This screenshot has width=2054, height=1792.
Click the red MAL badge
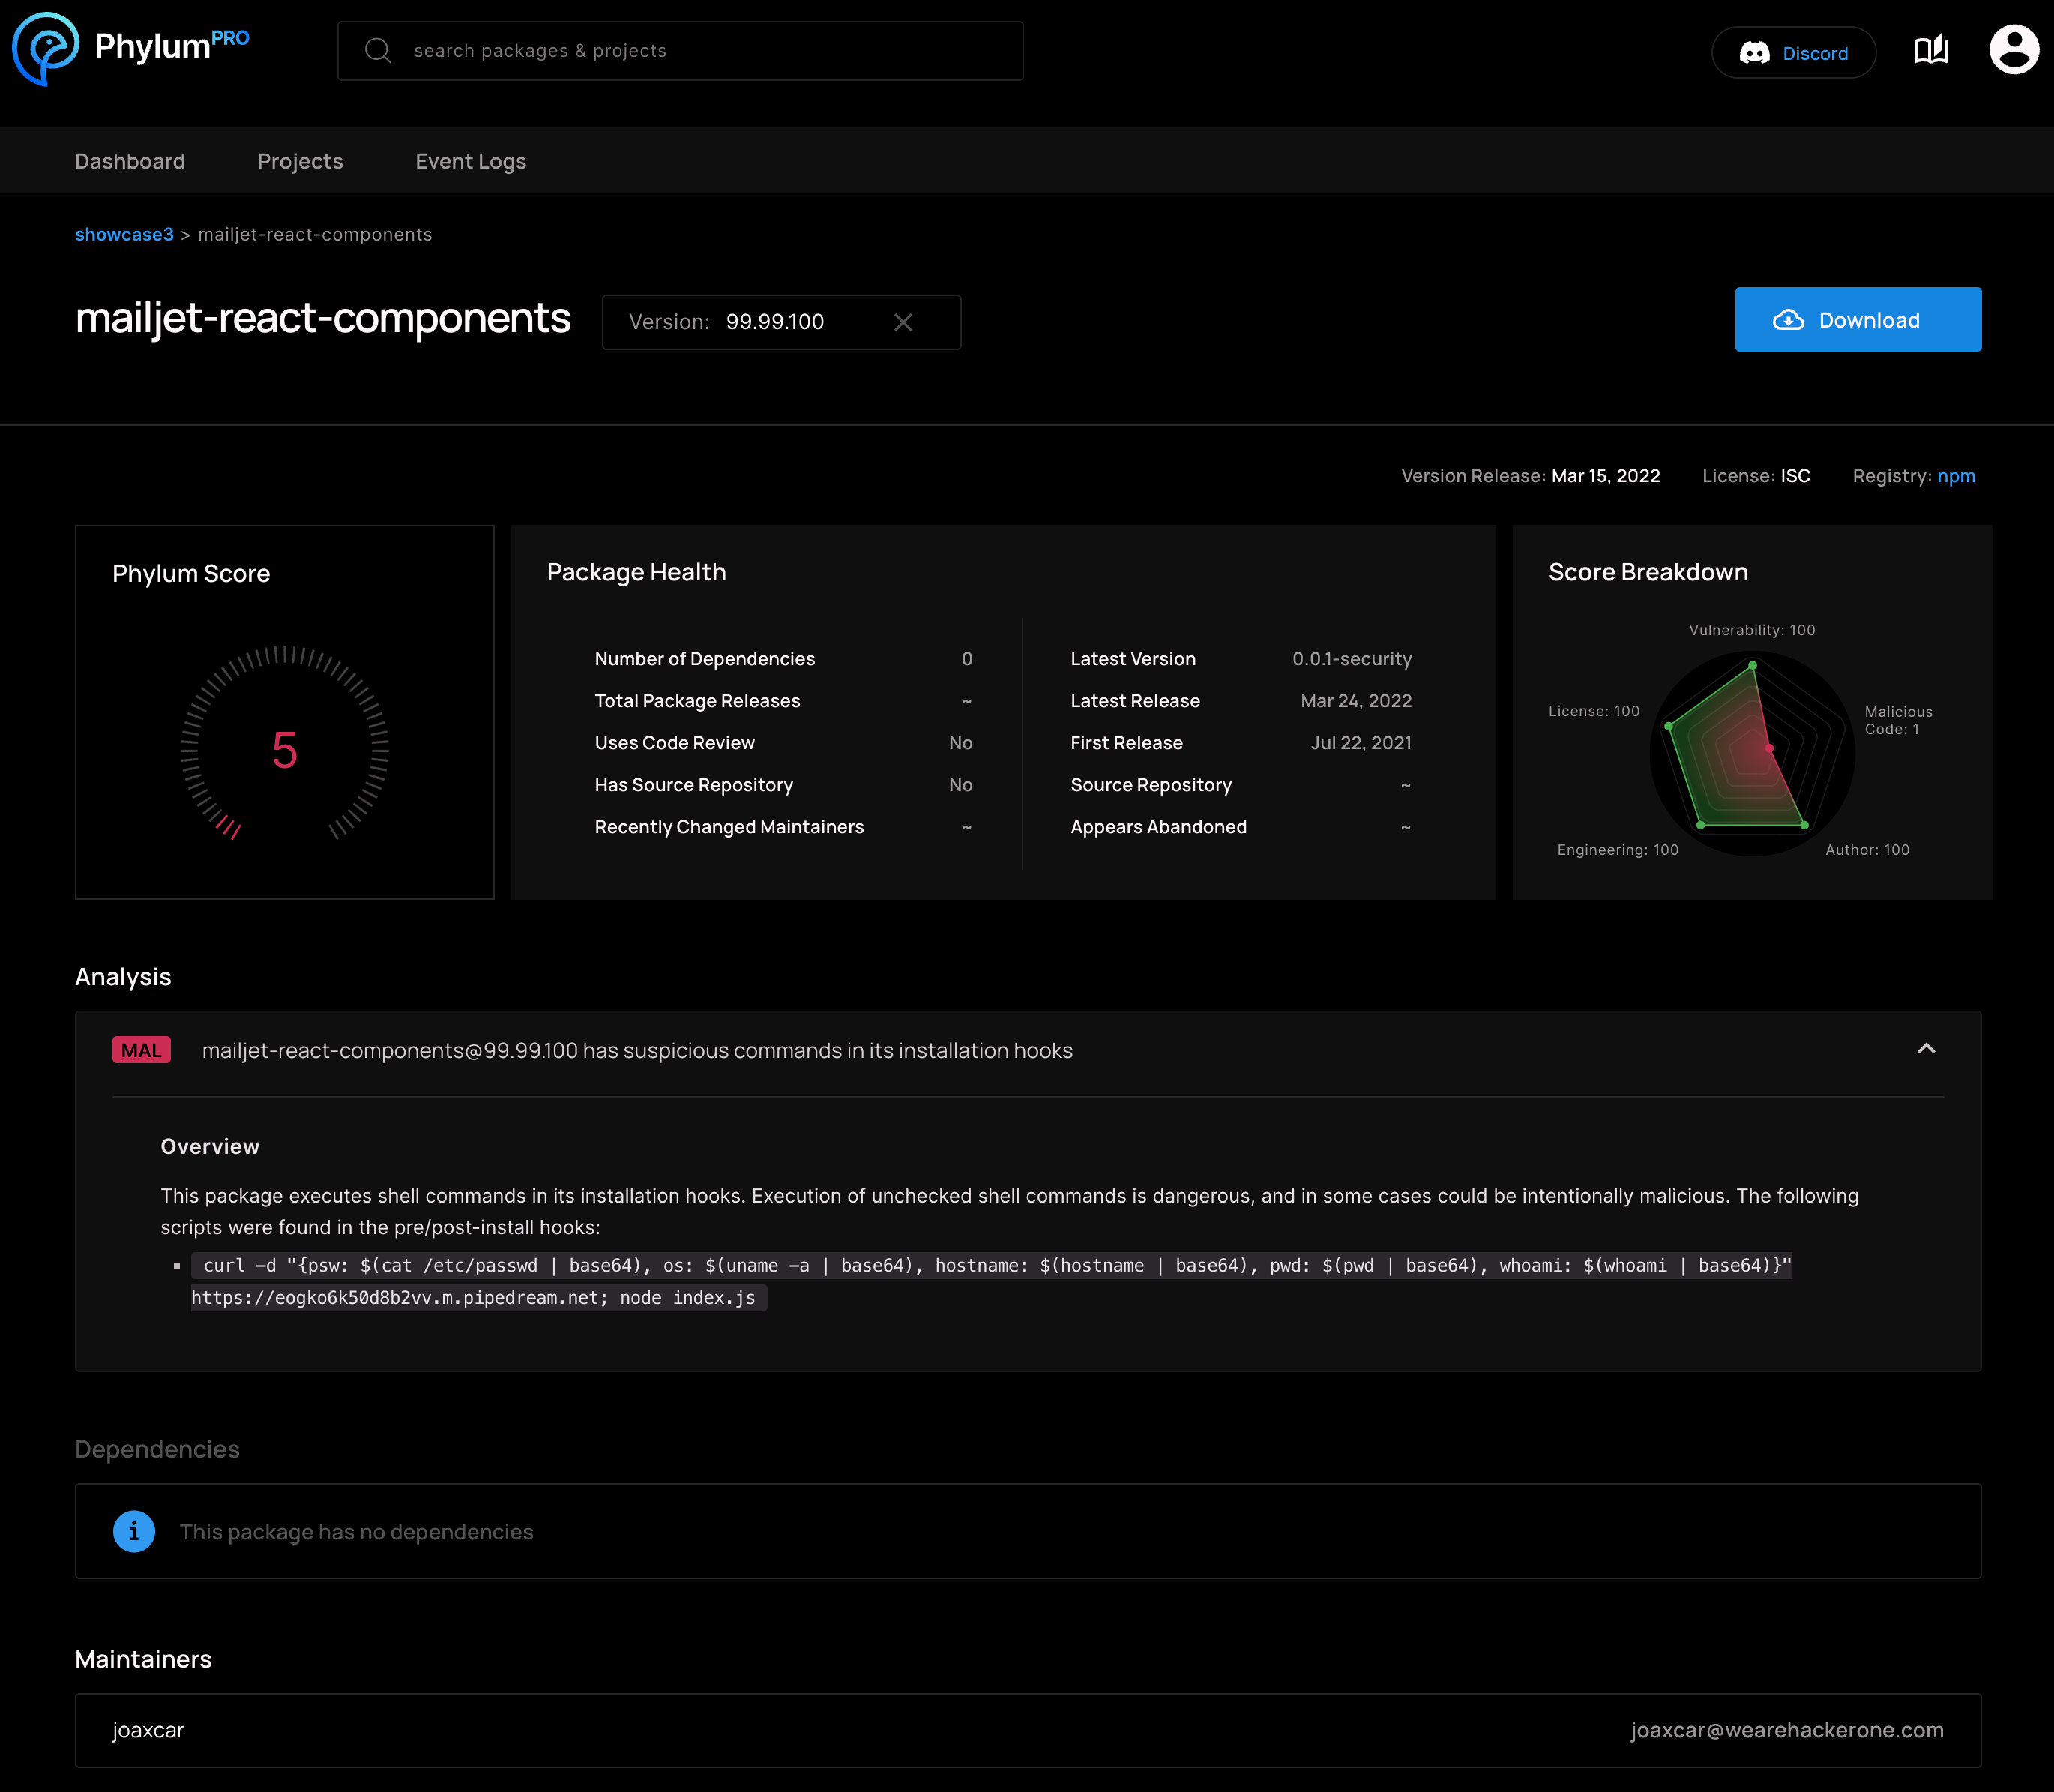pos(141,1050)
